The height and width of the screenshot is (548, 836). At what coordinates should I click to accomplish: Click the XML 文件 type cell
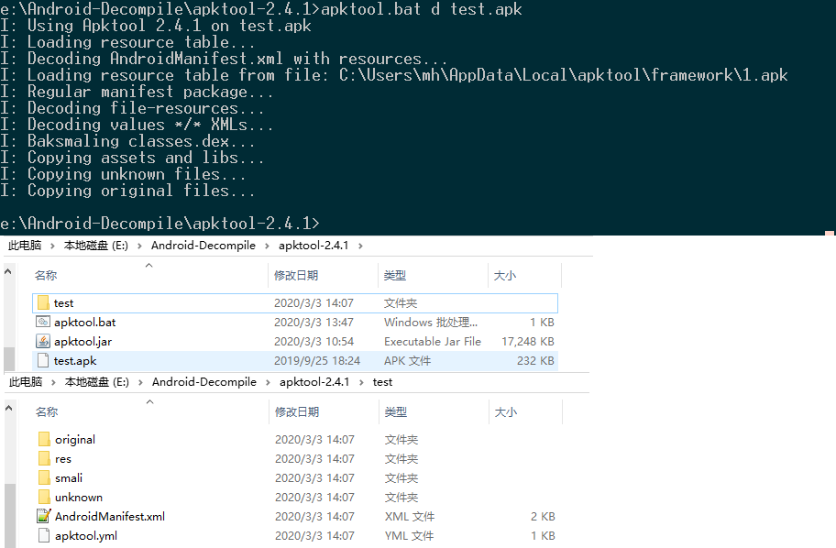(x=410, y=516)
